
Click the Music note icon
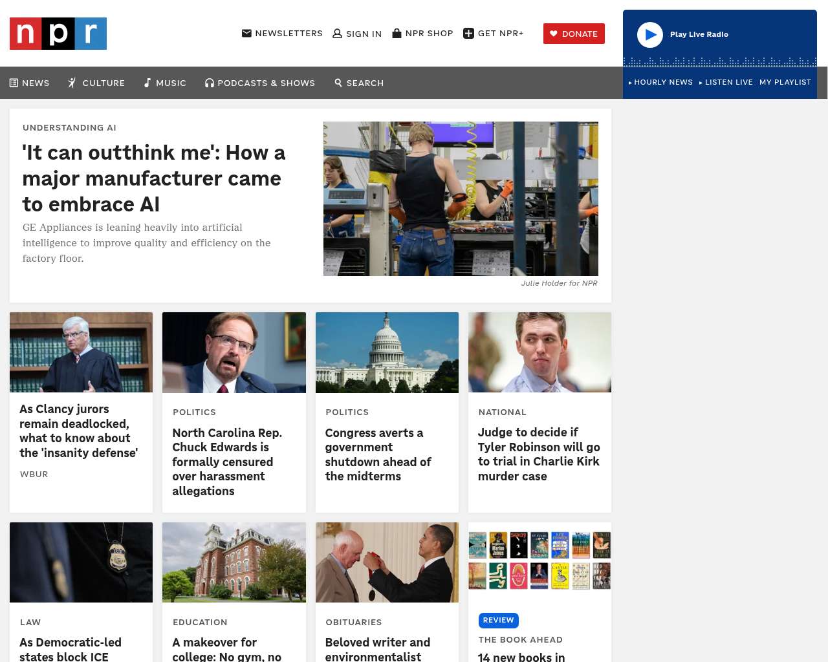147,83
